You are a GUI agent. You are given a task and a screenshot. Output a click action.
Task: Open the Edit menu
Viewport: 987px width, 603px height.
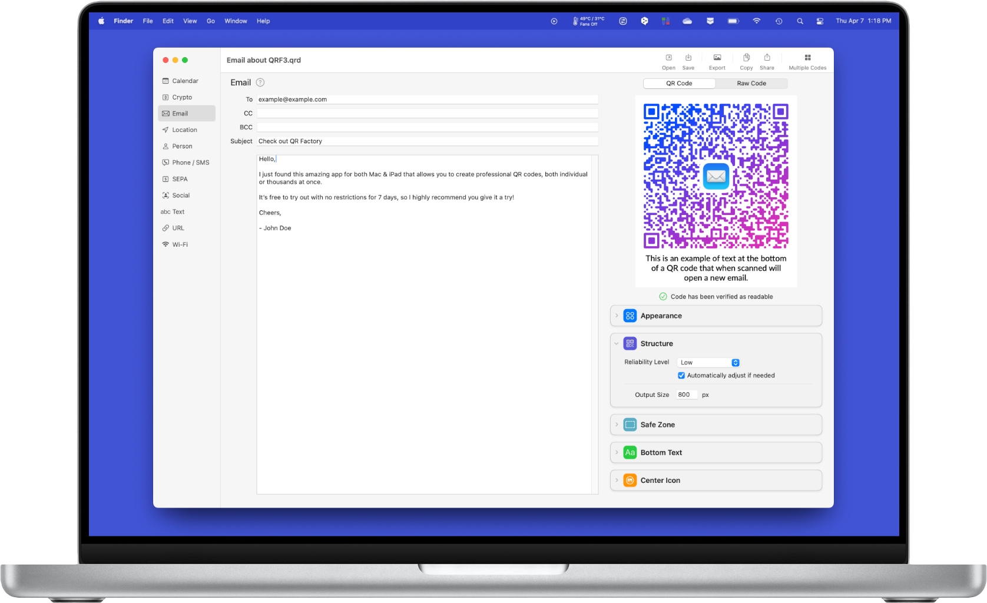pyautogui.click(x=168, y=21)
